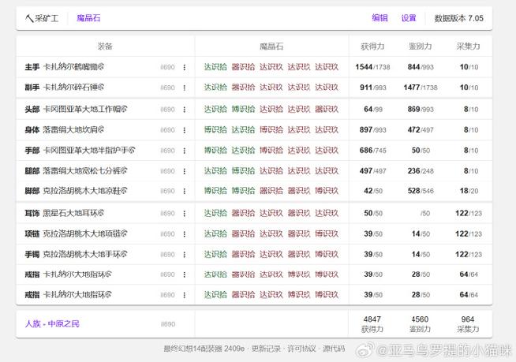Switch to the 魔晶石 tab

[88, 18]
